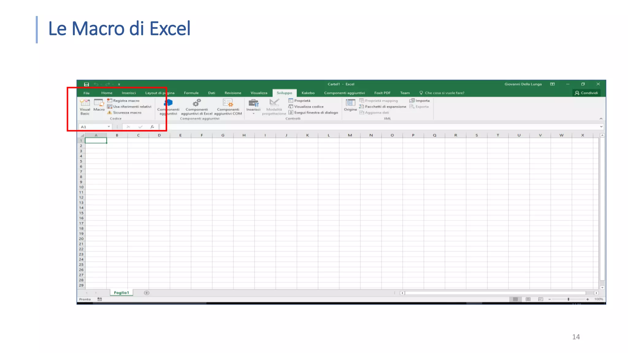Viewport: 628px width, 353px height.
Task: Open control Proprietà
Action: 299,101
